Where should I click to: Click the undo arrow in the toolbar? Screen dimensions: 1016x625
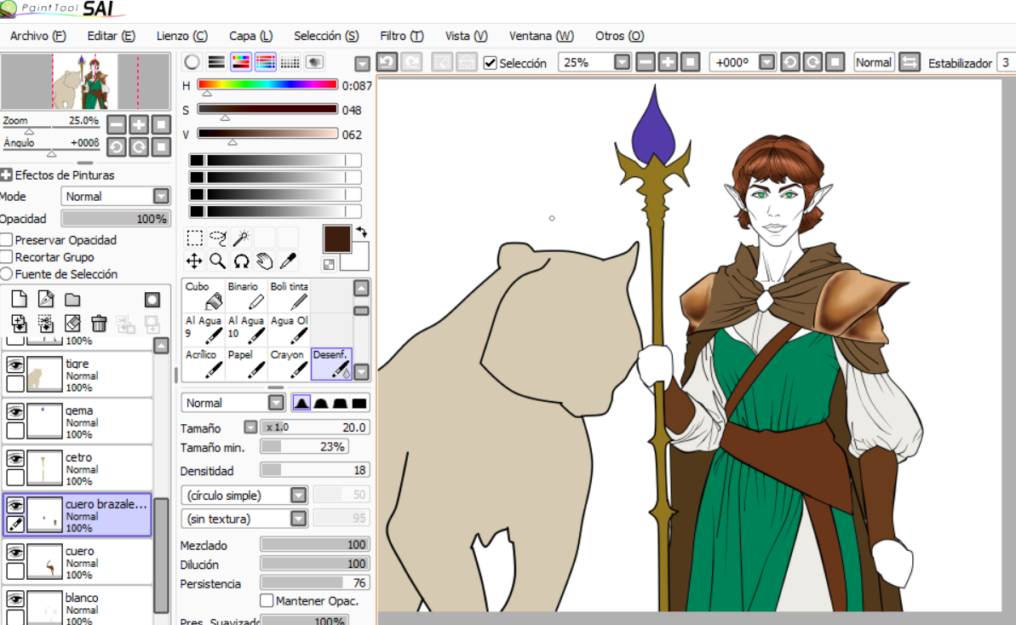387,62
